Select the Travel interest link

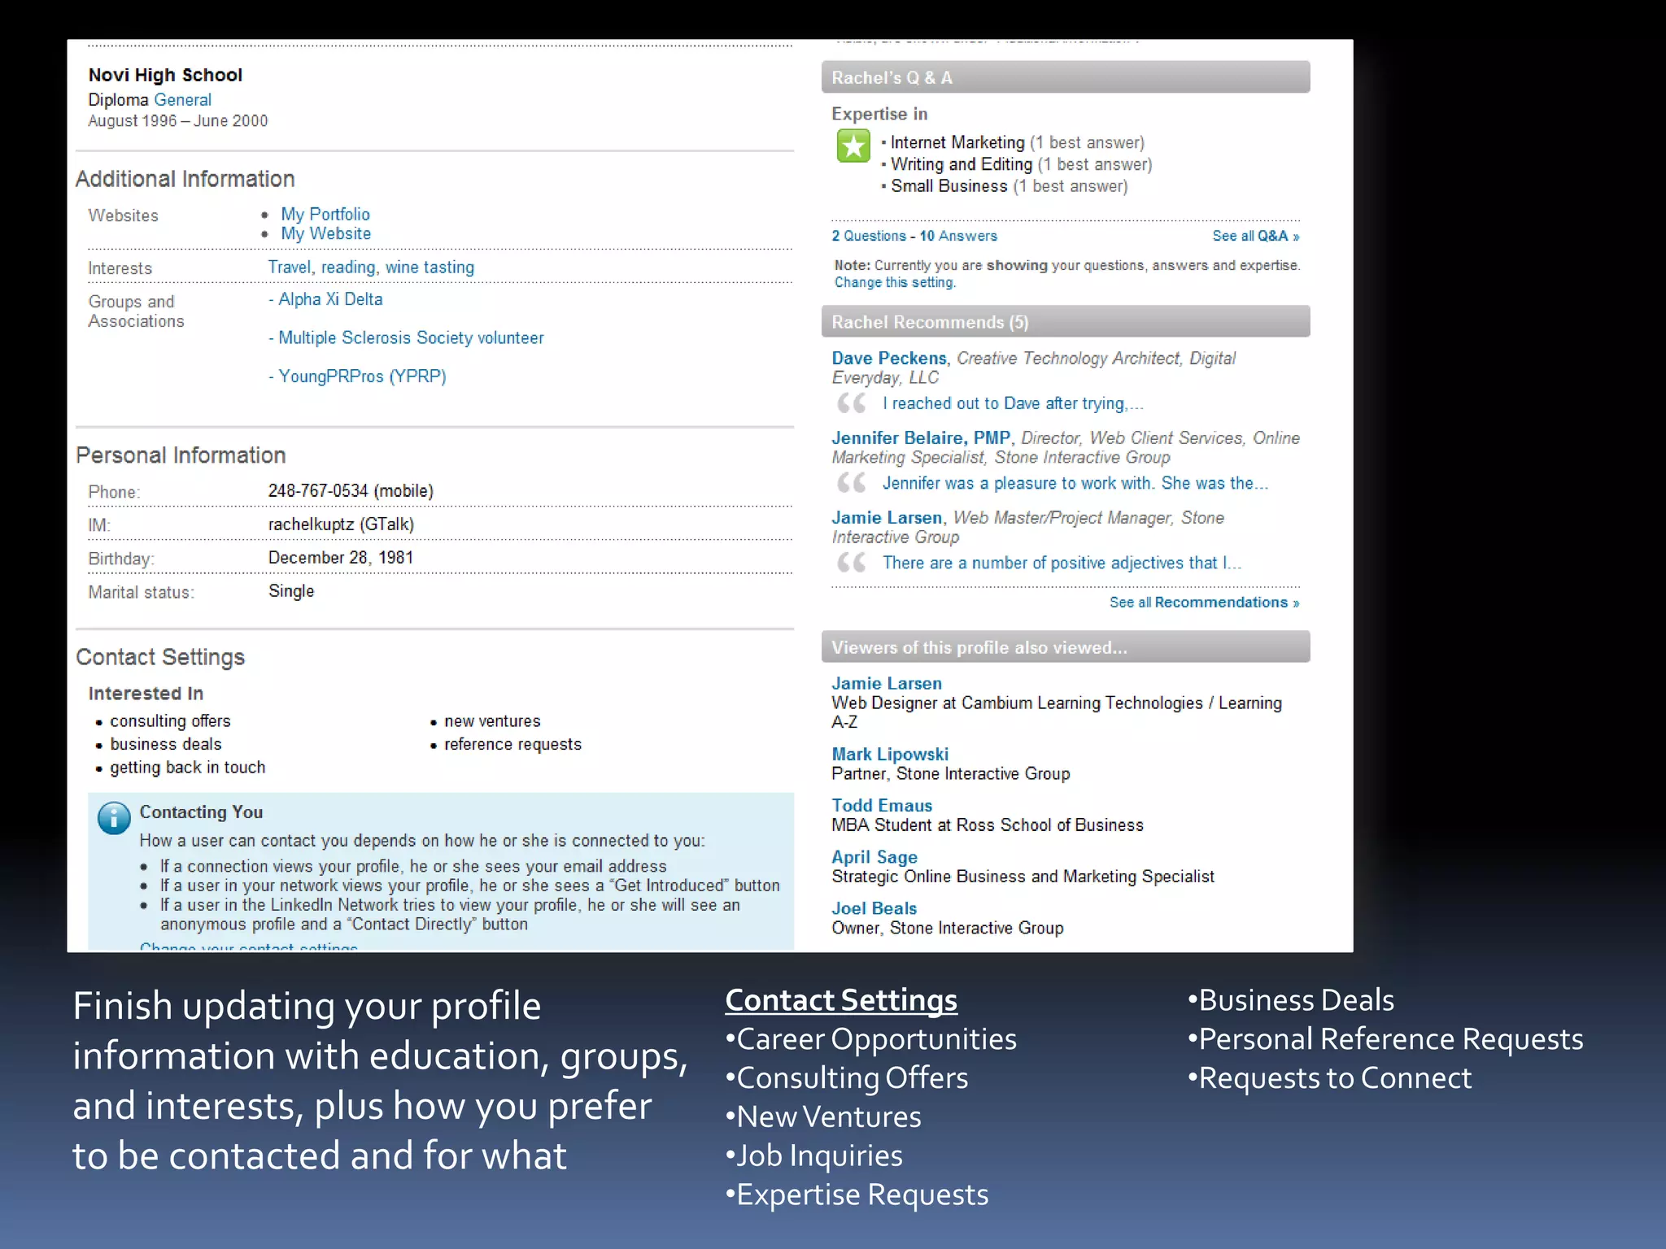(x=290, y=268)
